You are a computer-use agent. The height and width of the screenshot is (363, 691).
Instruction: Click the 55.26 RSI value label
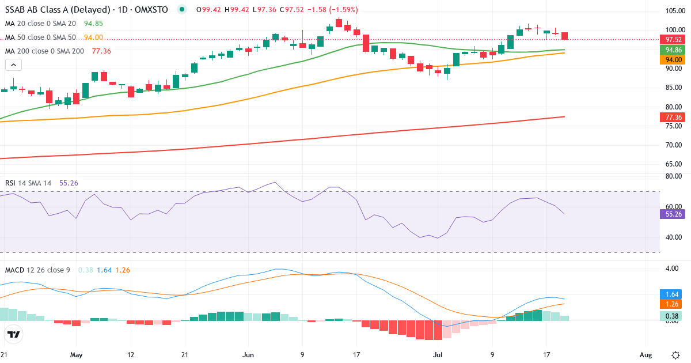coord(674,214)
